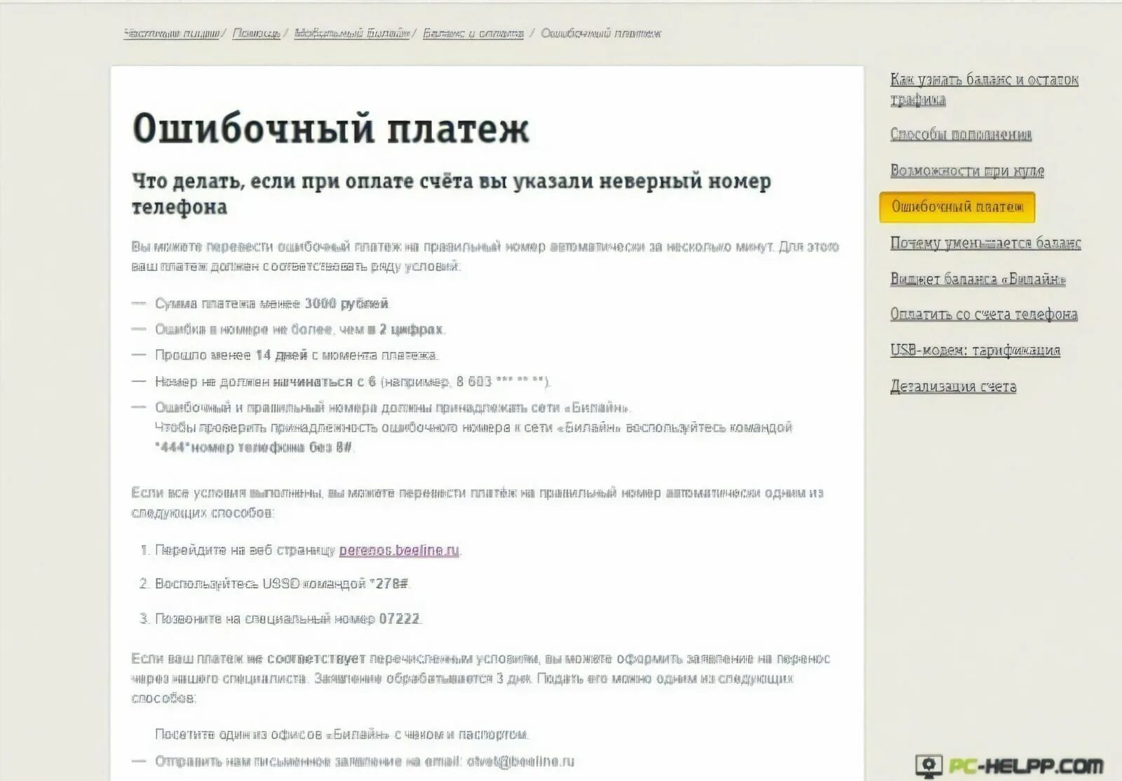The image size is (1122, 781).
Task: Click the paragraph starting 'Вы можете перевести'
Action: [485, 257]
